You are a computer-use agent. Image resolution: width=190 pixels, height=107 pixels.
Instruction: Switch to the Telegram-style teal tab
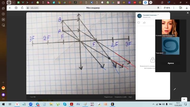[x=54, y=2]
